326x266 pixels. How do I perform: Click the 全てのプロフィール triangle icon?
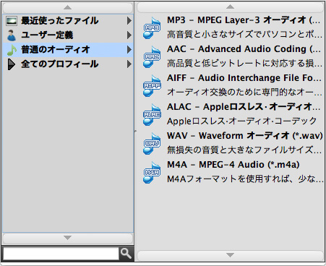point(12,64)
